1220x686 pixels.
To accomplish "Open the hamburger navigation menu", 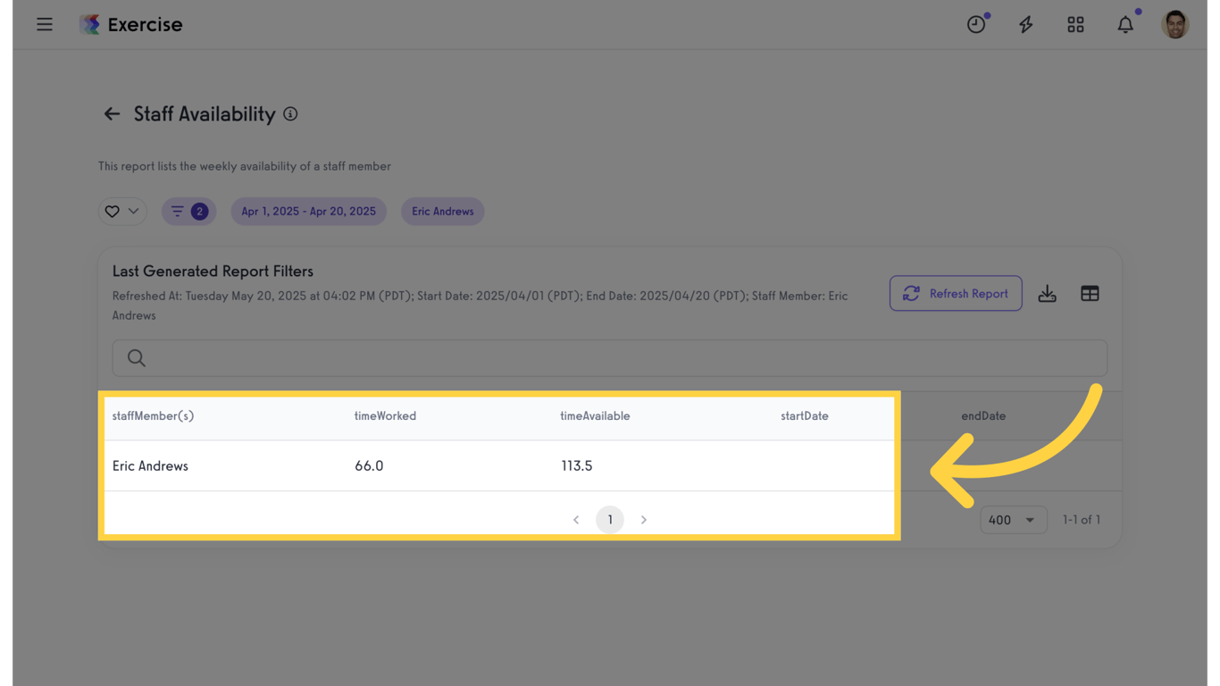I will [x=45, y=25].
